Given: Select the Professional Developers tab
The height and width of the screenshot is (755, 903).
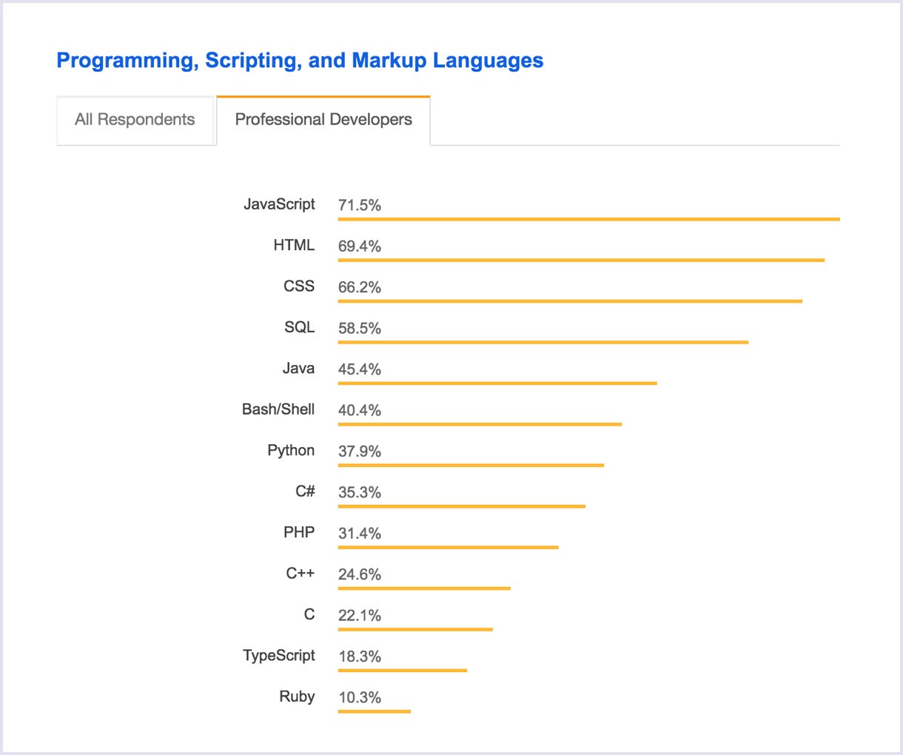Looking at the screenshot, I should (x=323, y=119).
